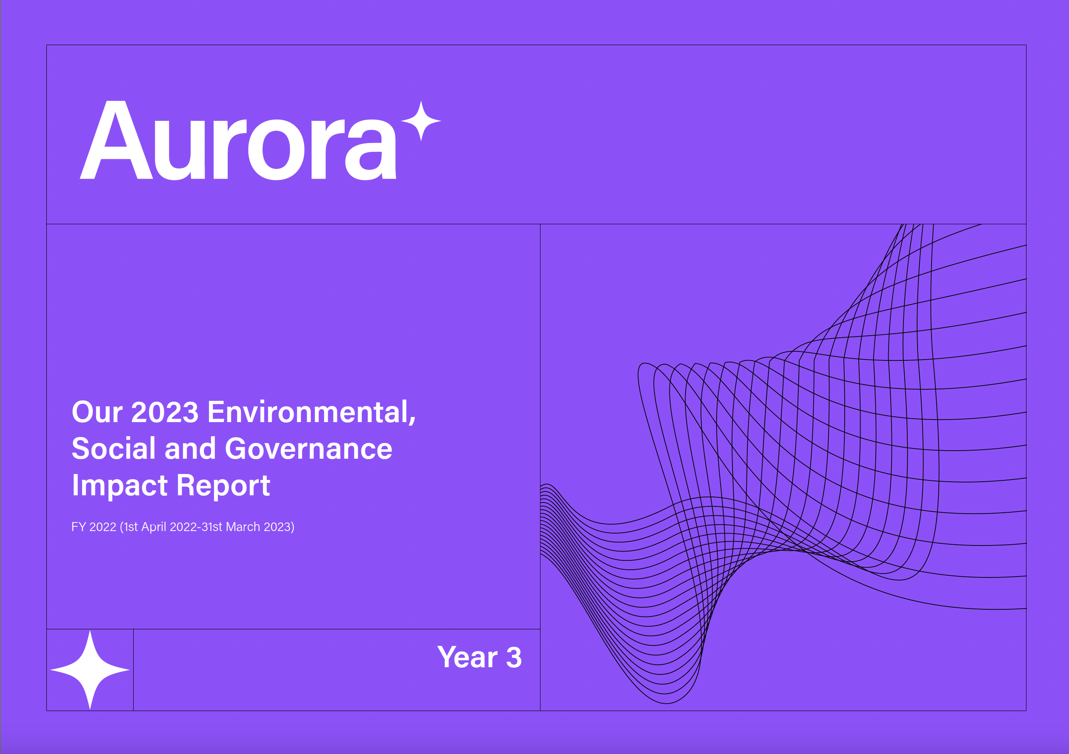Screen dimensions: 1069x754
Task: Click the small star beside Aurora wordmark
Action: (x=421, y=120)
